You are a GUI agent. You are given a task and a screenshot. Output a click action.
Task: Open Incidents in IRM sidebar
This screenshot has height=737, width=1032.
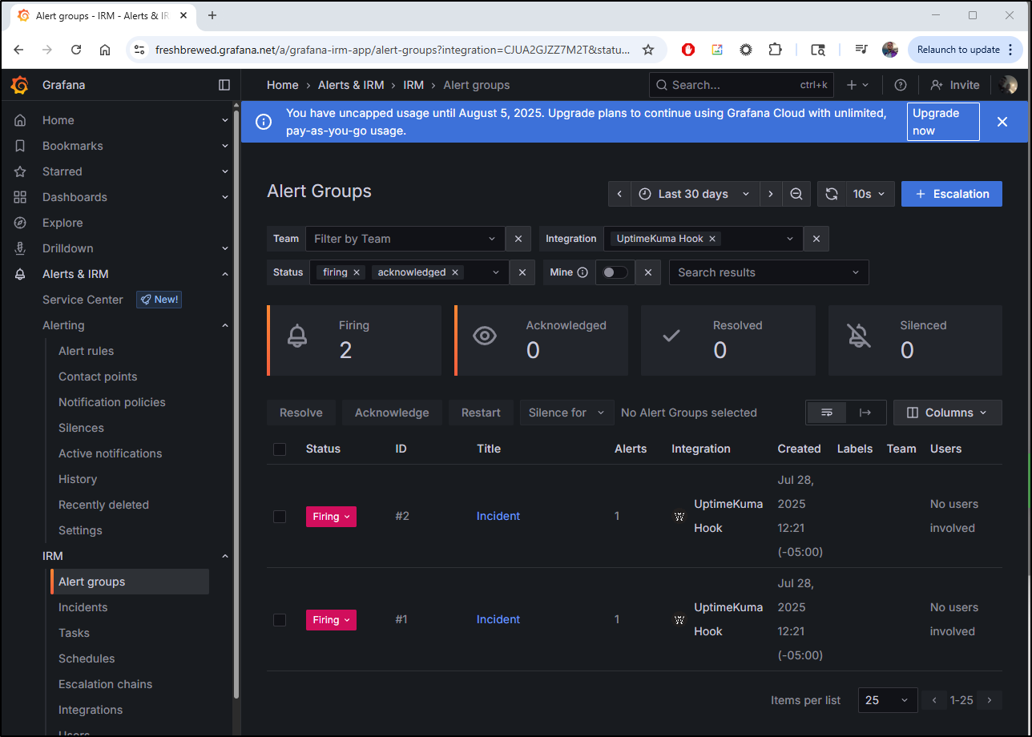click(83, 607)
